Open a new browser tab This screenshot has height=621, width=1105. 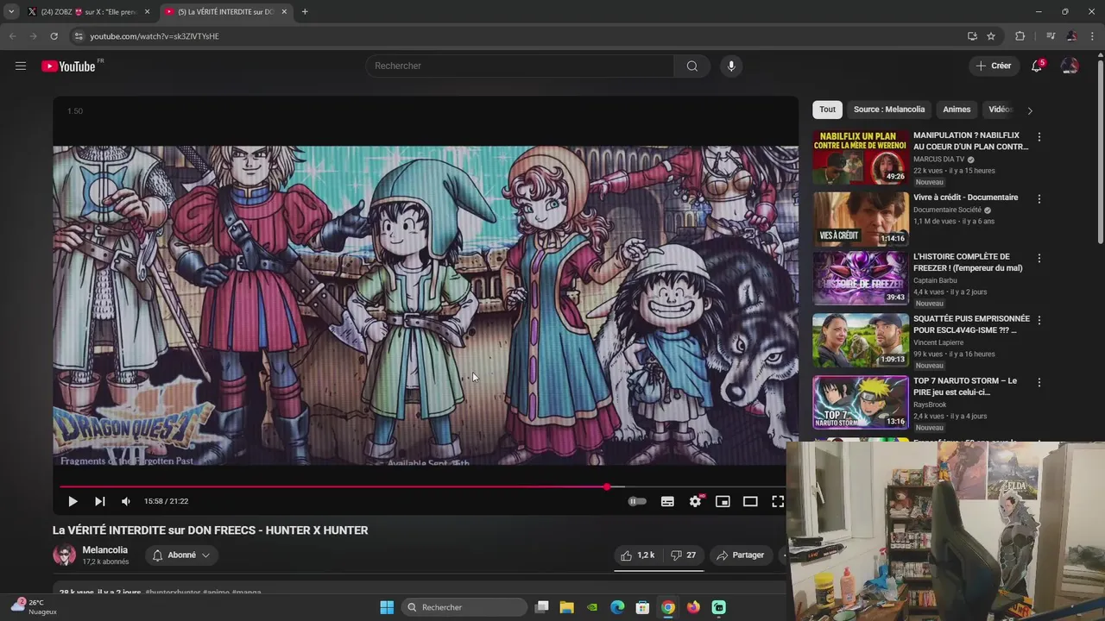click(x=305, y=12)
